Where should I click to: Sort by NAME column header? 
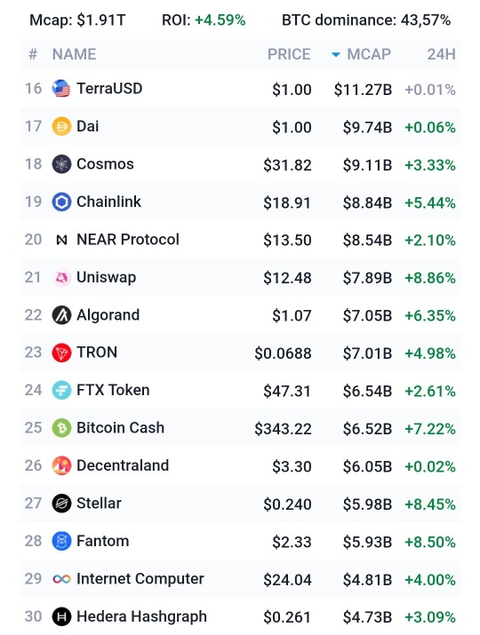tap(74, 54)
